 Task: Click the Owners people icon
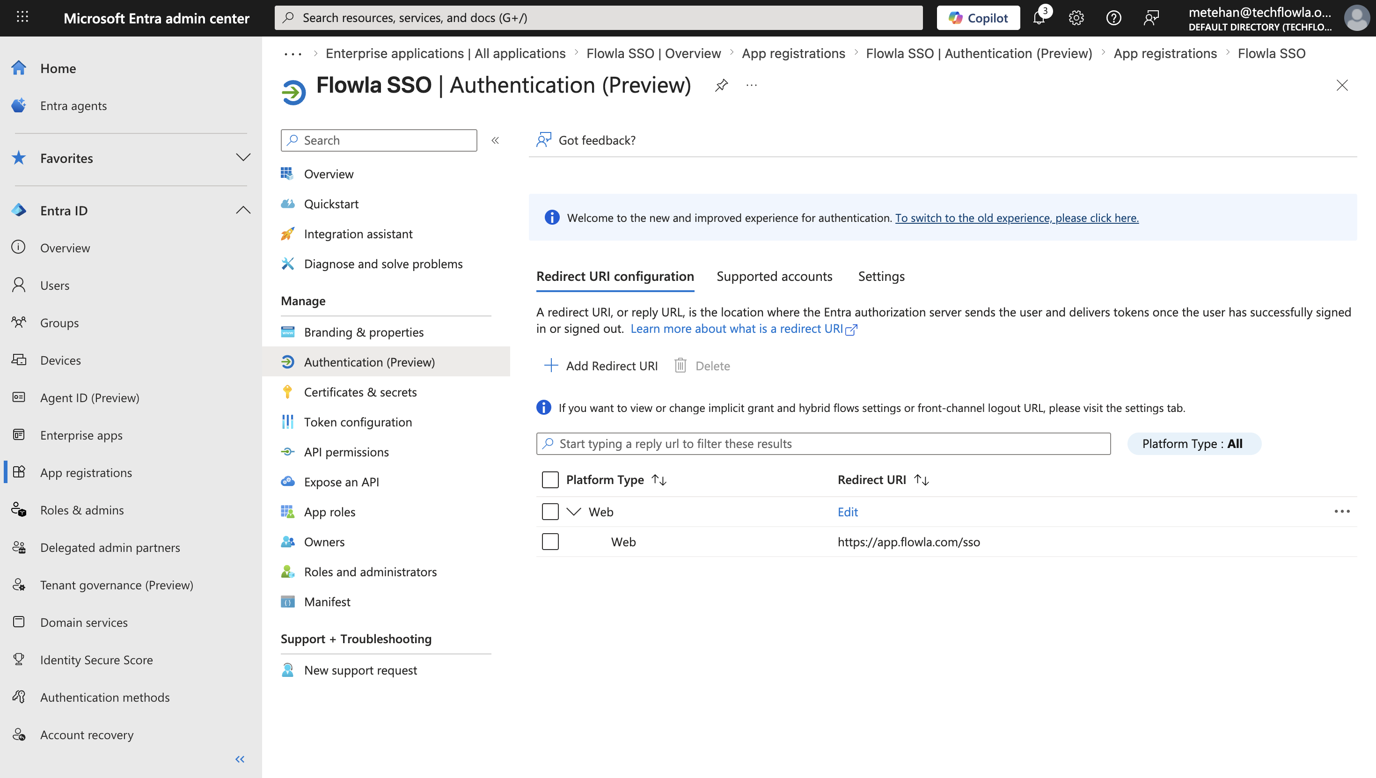tap(287, 541)
